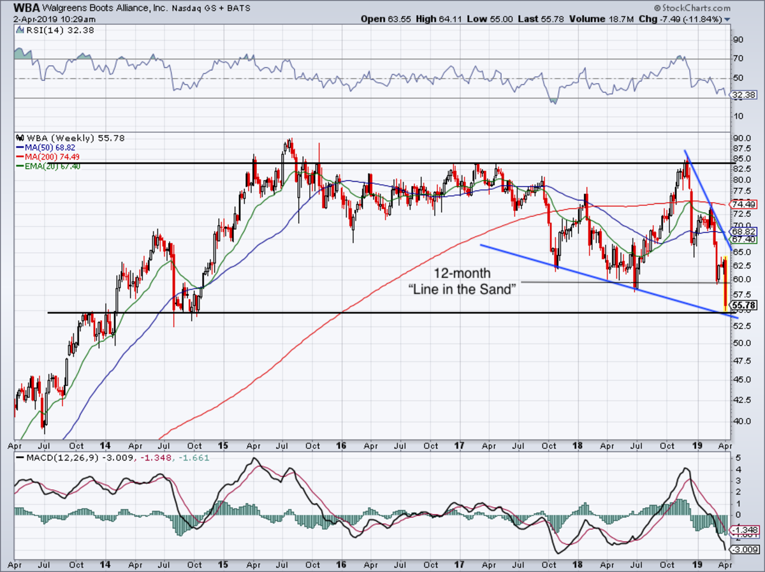
Task: Click the MACD legend line icon
Action: [19, 458]
